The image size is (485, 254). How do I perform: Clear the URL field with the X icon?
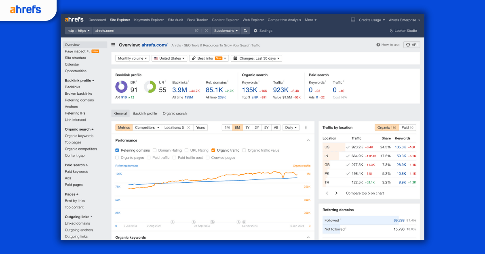coord(206,31)
